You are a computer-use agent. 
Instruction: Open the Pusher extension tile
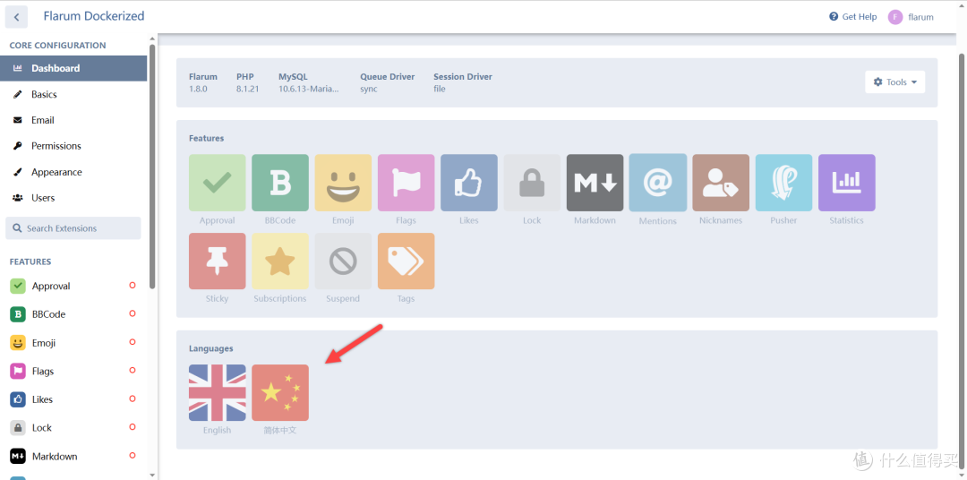(x=783, y=183)
